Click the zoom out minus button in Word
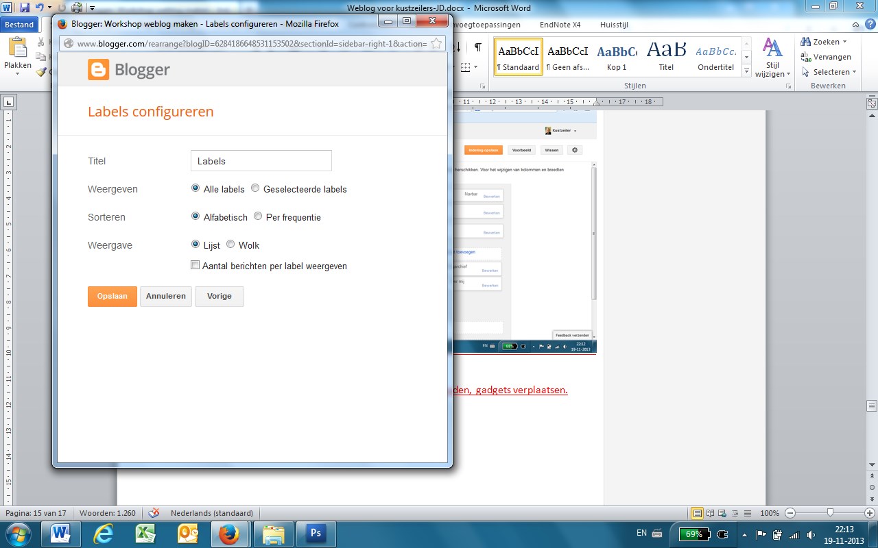This screenshot has height=548, width=878. [x=790, y=512]
